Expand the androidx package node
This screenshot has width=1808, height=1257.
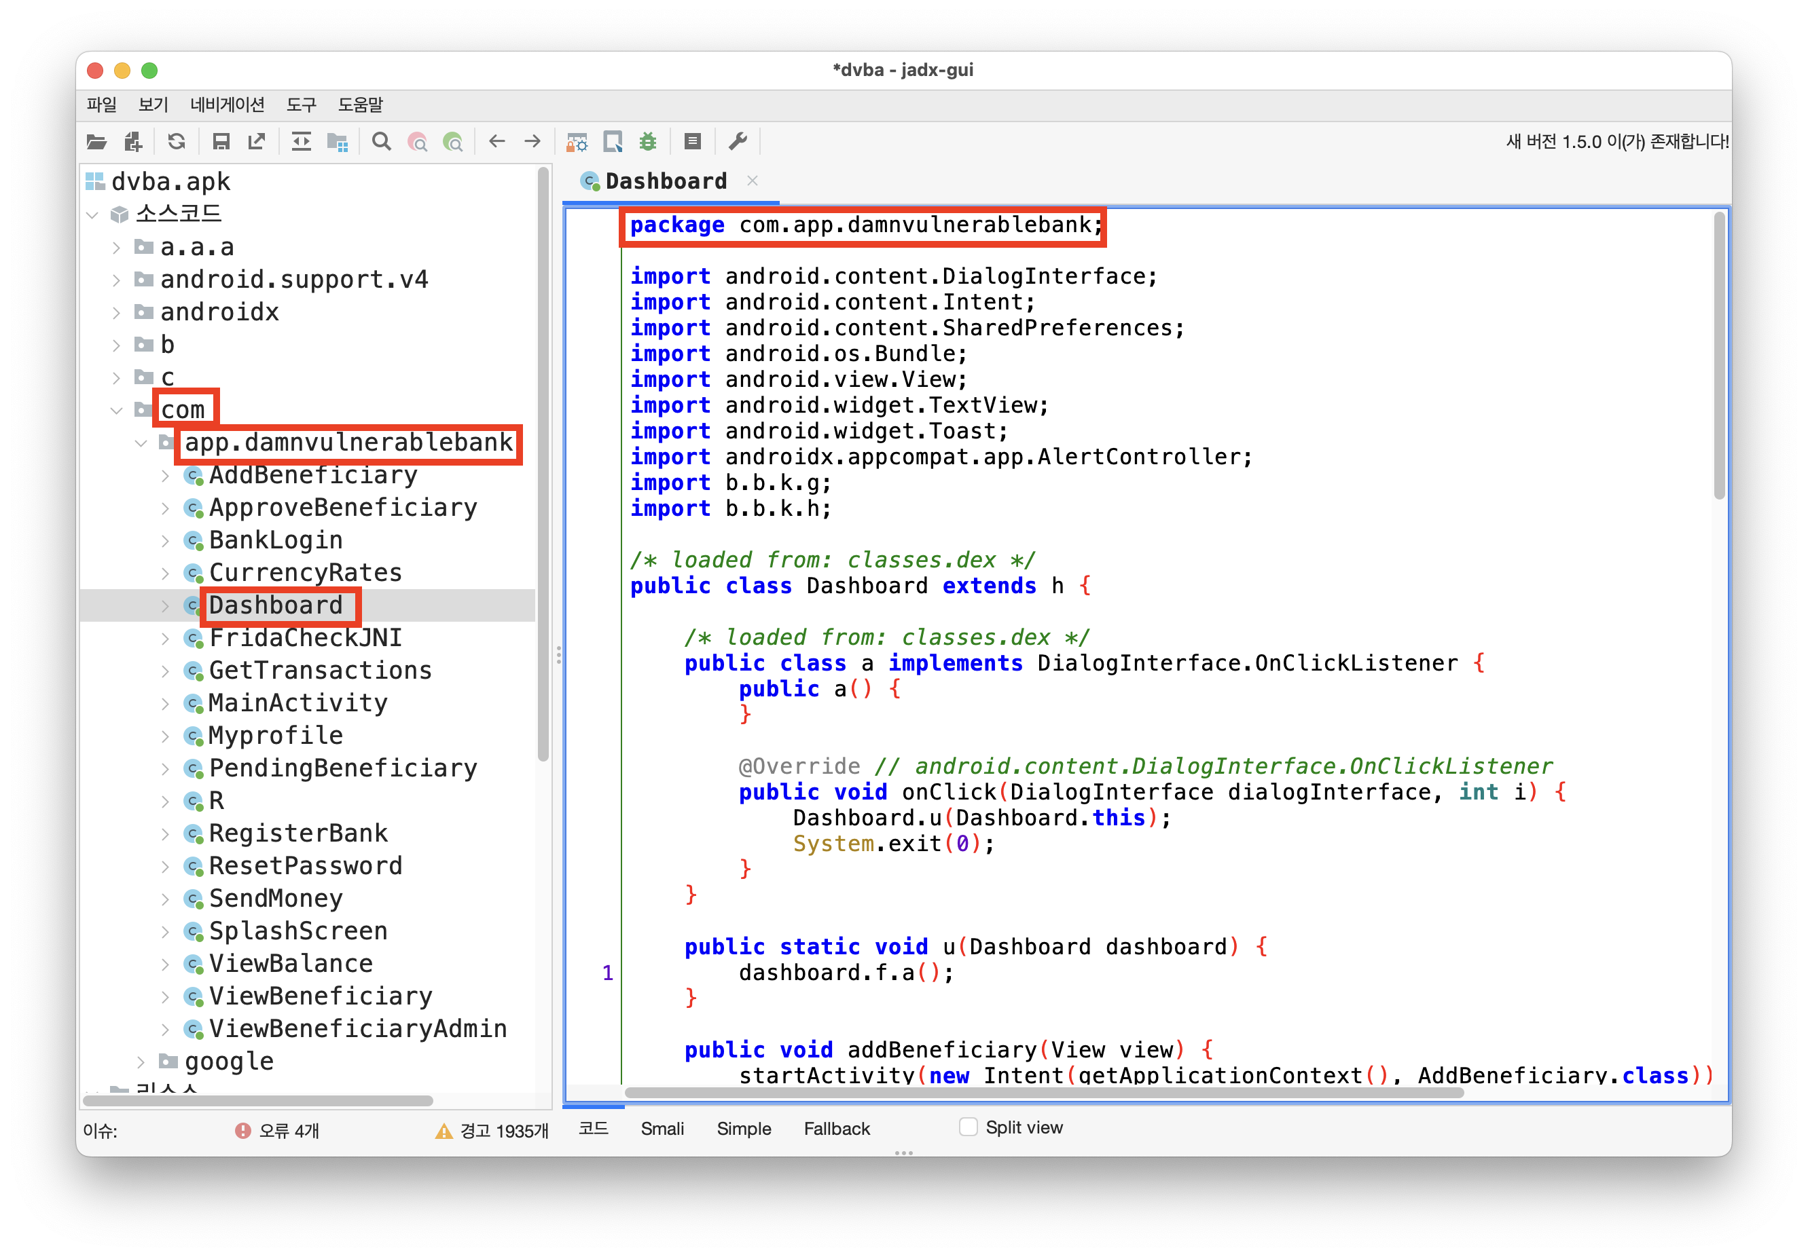pos(117,312)
